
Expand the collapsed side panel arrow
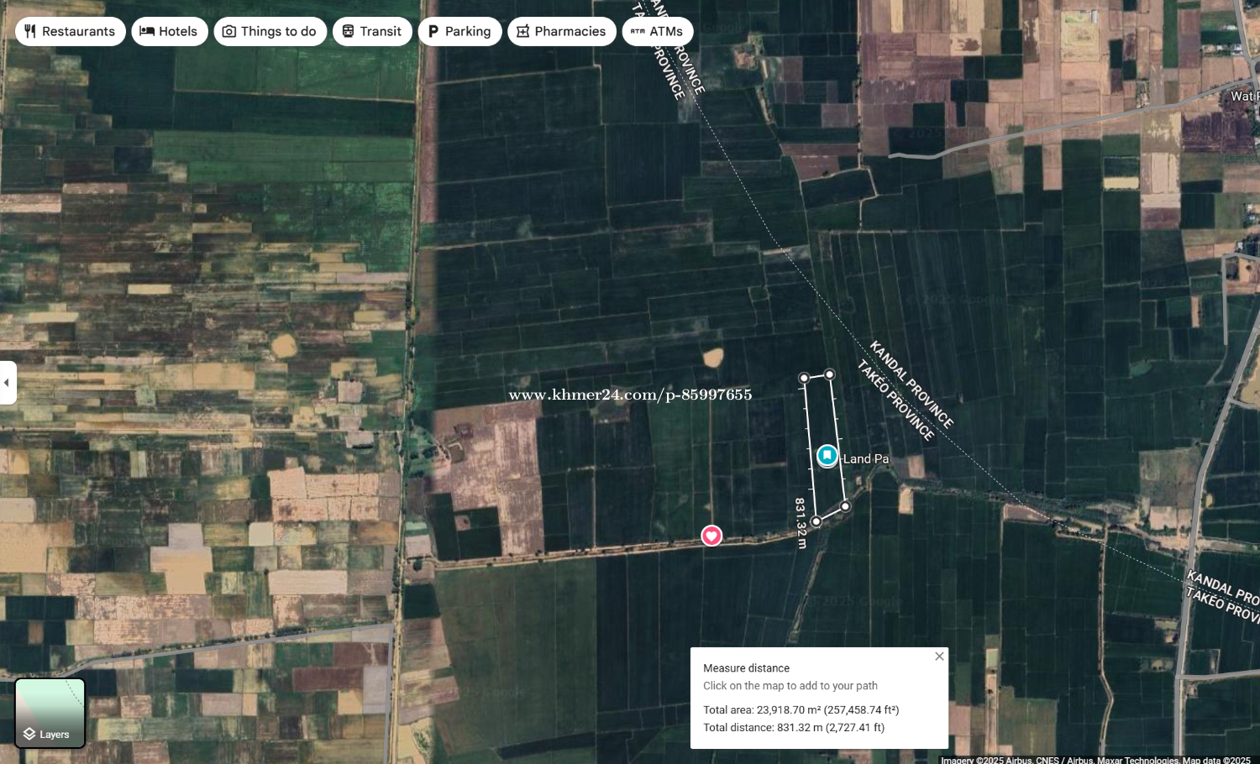(8, 383)
